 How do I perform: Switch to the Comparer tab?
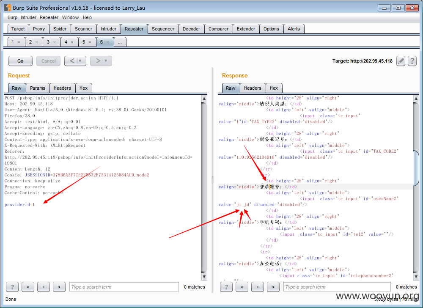coord(219,29)
